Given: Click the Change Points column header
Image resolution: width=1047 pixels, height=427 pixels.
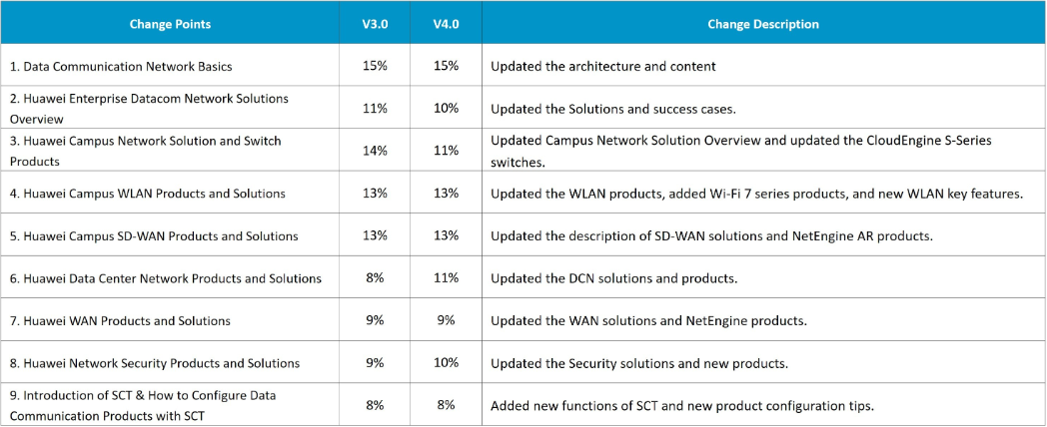Looking at the screenshot, I should pyautogui.click(x=170, y=24).
